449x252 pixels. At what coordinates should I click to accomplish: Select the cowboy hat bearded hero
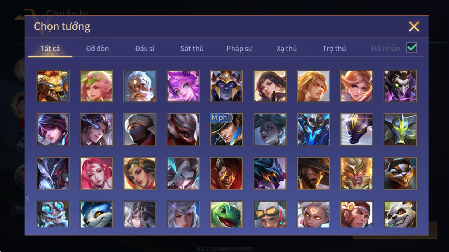[x=313, y=173]
